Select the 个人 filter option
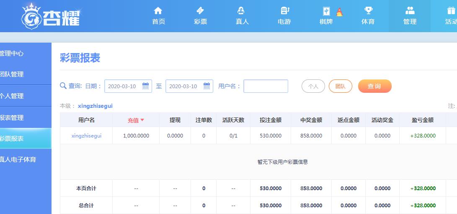 click(313, 86)
